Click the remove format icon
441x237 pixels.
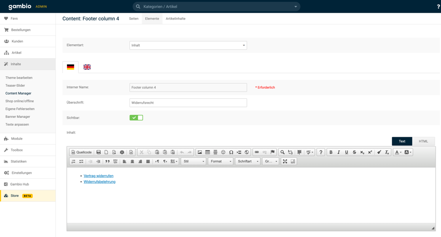387,152
